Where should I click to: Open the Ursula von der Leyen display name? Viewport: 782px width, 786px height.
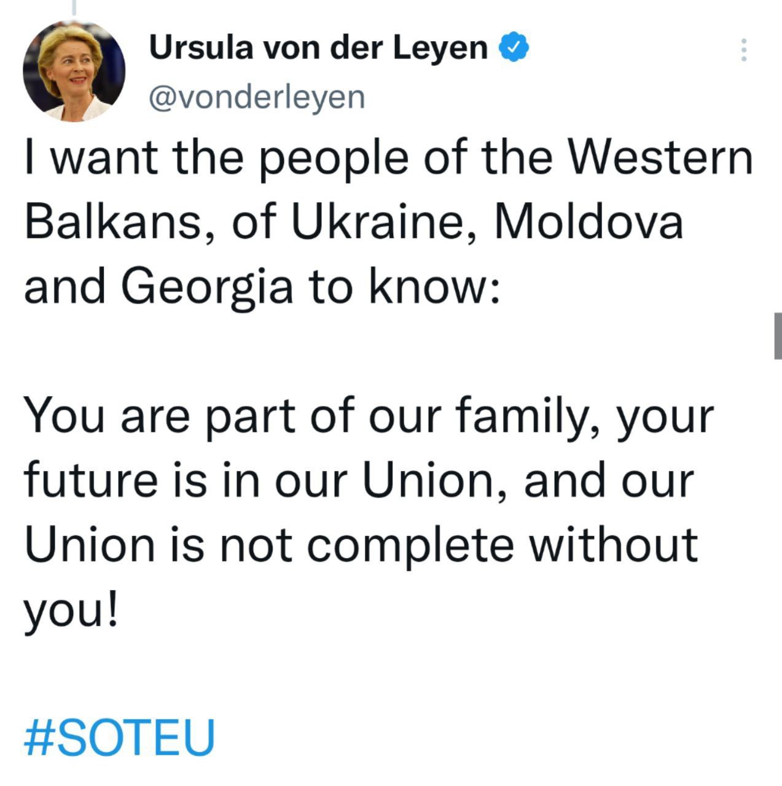click(318, 48)
